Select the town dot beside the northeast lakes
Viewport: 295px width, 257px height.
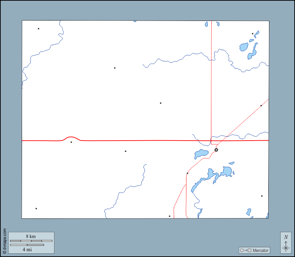[252, 34]
